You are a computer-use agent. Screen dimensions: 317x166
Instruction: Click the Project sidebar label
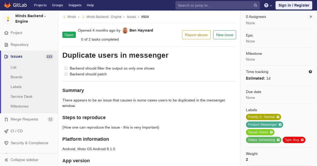tap(16, 33)
